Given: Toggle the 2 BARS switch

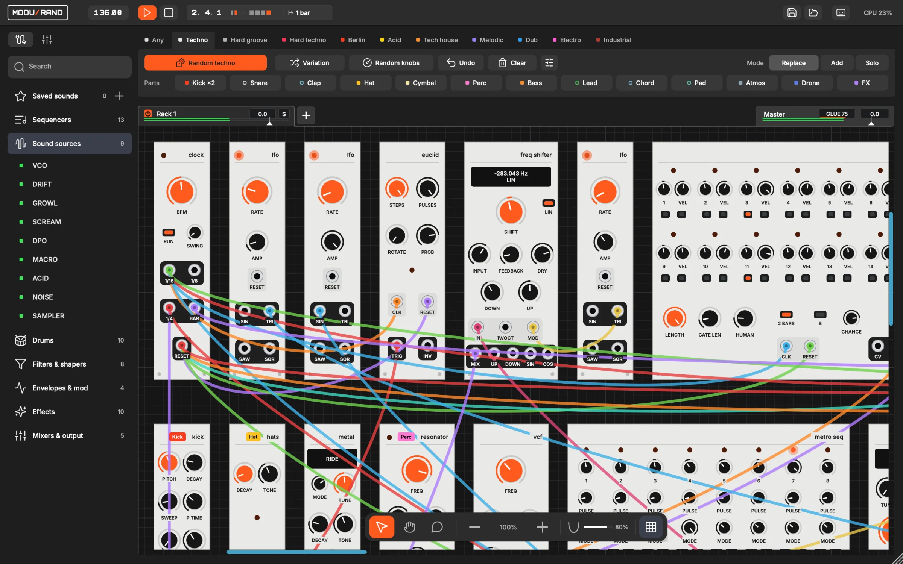Looking at the screenshot, I should tap(786, 314).
